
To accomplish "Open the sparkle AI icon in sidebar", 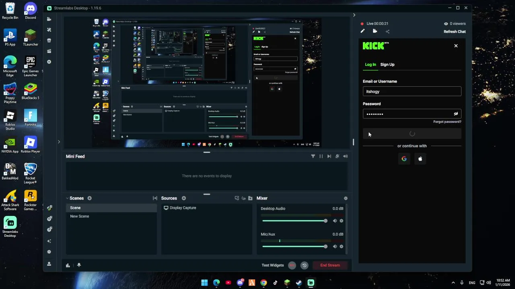I will click(x=49, y=241).
